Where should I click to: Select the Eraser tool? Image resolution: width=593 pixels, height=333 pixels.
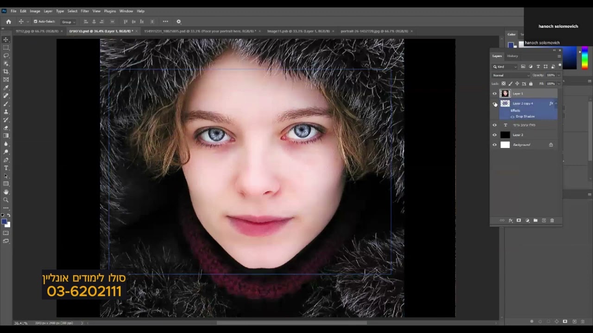[x=6, y=128]
